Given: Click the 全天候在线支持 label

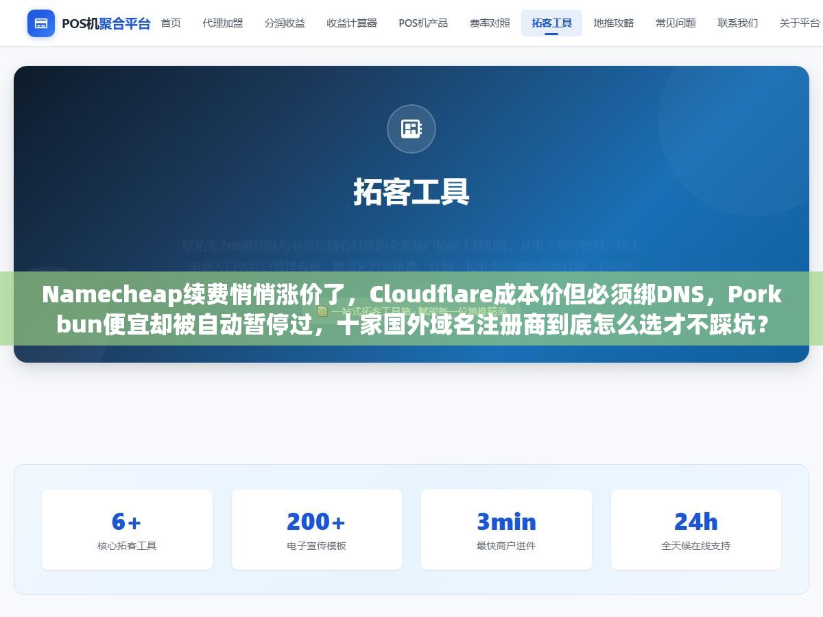Looking at the screenshot, I should (696, 546).
